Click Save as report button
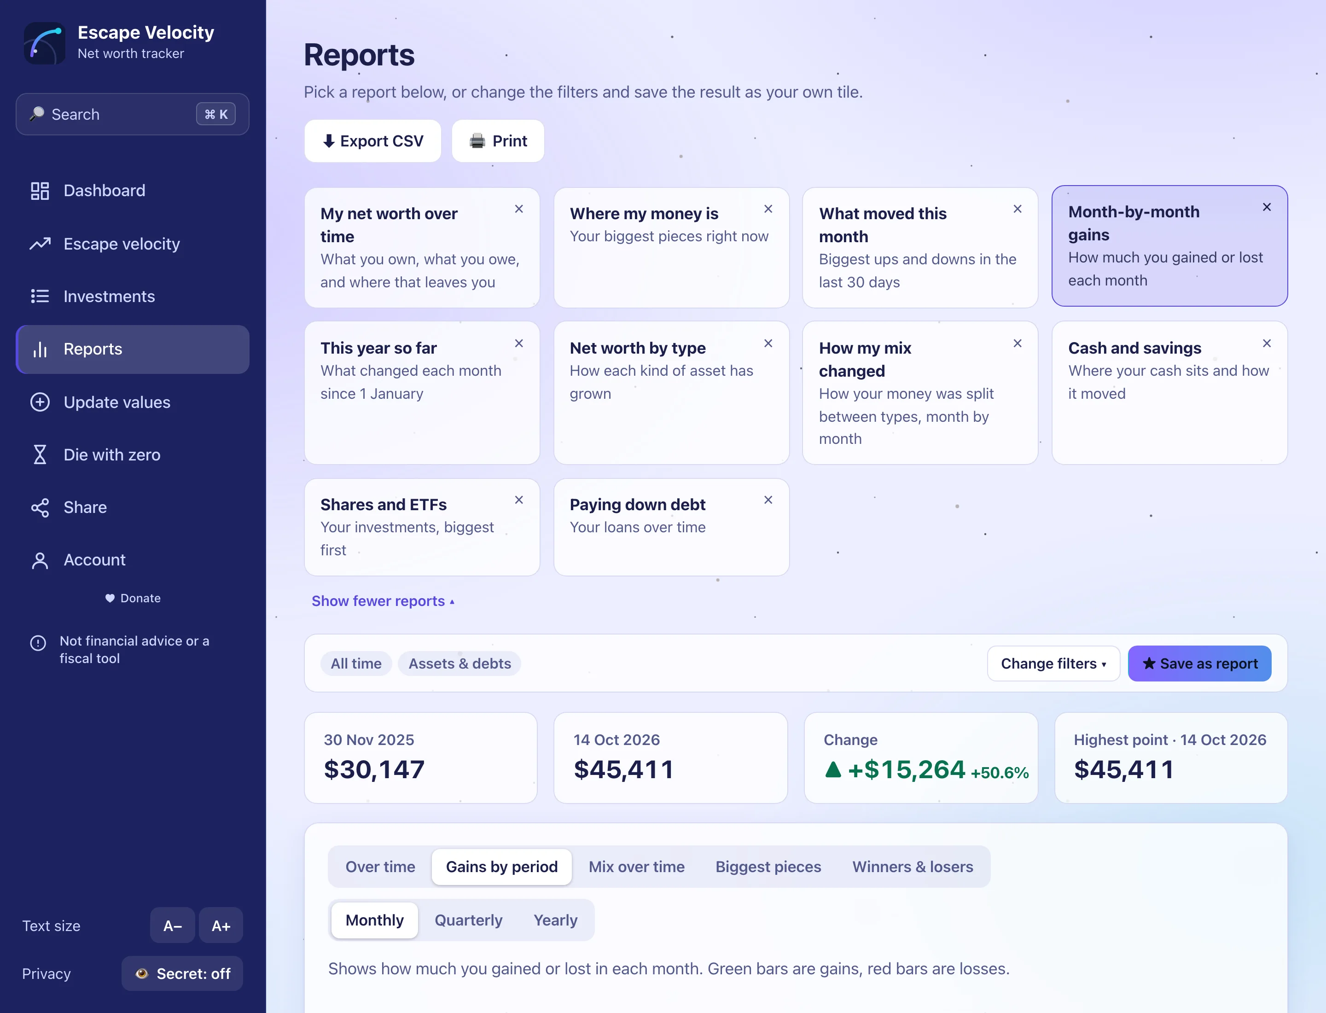The image size is (1326, 1013). click(1200, 664)
